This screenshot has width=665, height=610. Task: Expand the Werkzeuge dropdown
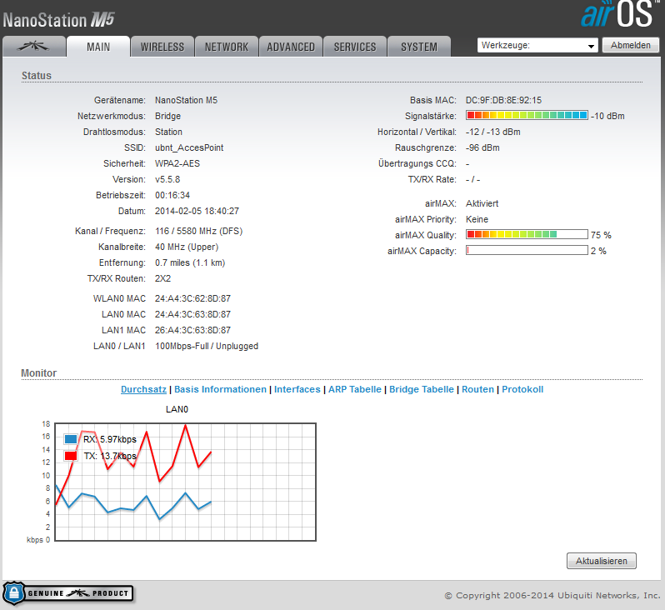click(537, 45)
